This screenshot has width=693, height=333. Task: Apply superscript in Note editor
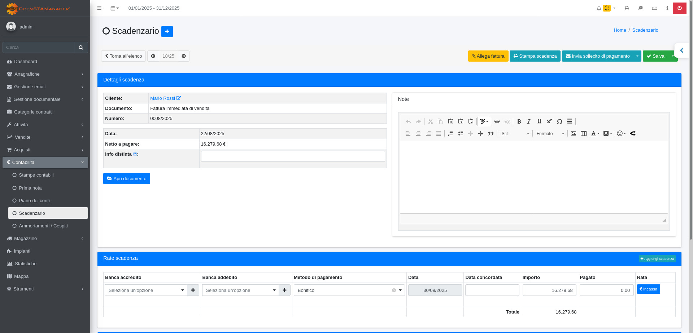pos(549,121)
